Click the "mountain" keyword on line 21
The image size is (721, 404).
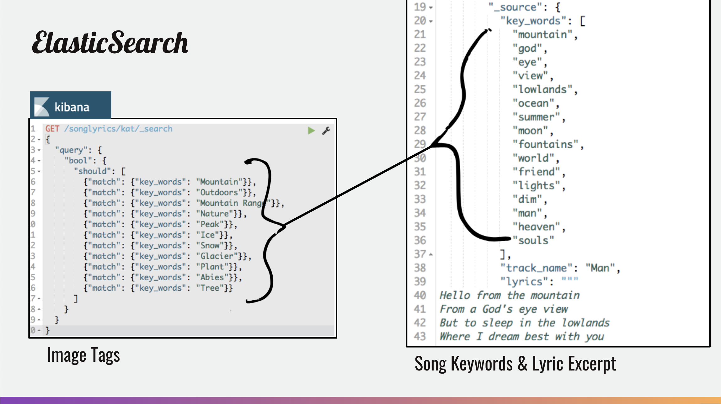(542, 34)
